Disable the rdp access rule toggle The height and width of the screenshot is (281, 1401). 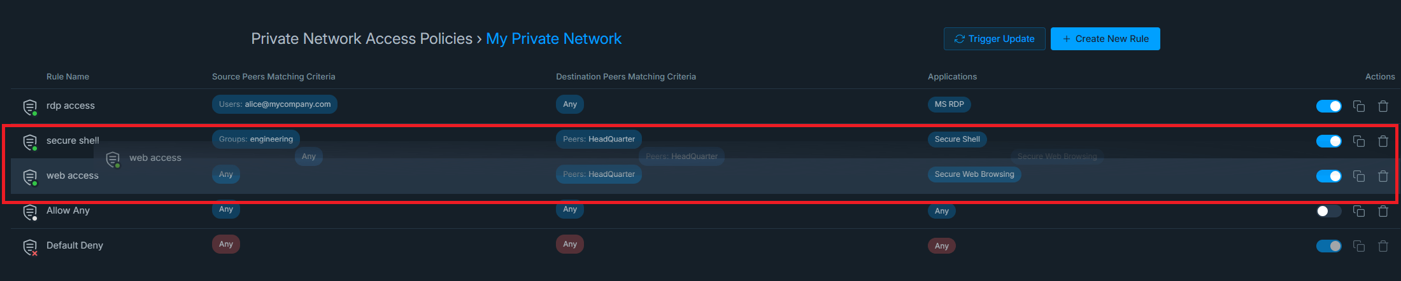tap(1328, 106)
